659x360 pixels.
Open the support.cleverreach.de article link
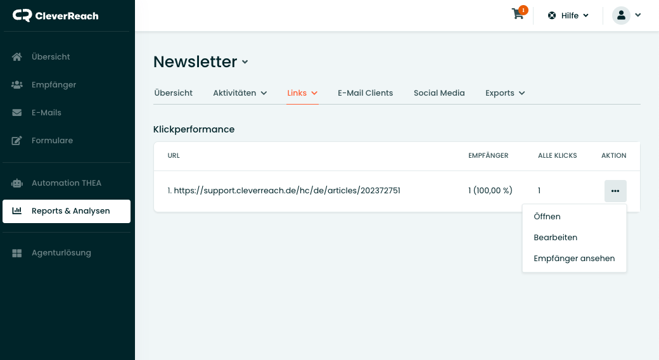287,191
